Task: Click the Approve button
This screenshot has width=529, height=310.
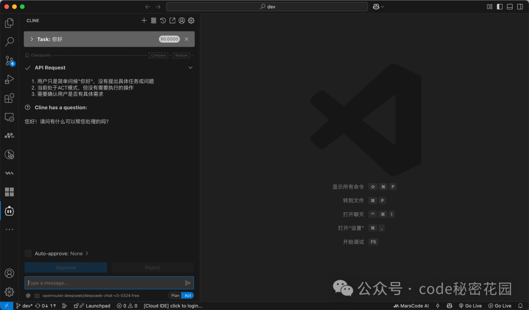Action: tap(66, 267)
